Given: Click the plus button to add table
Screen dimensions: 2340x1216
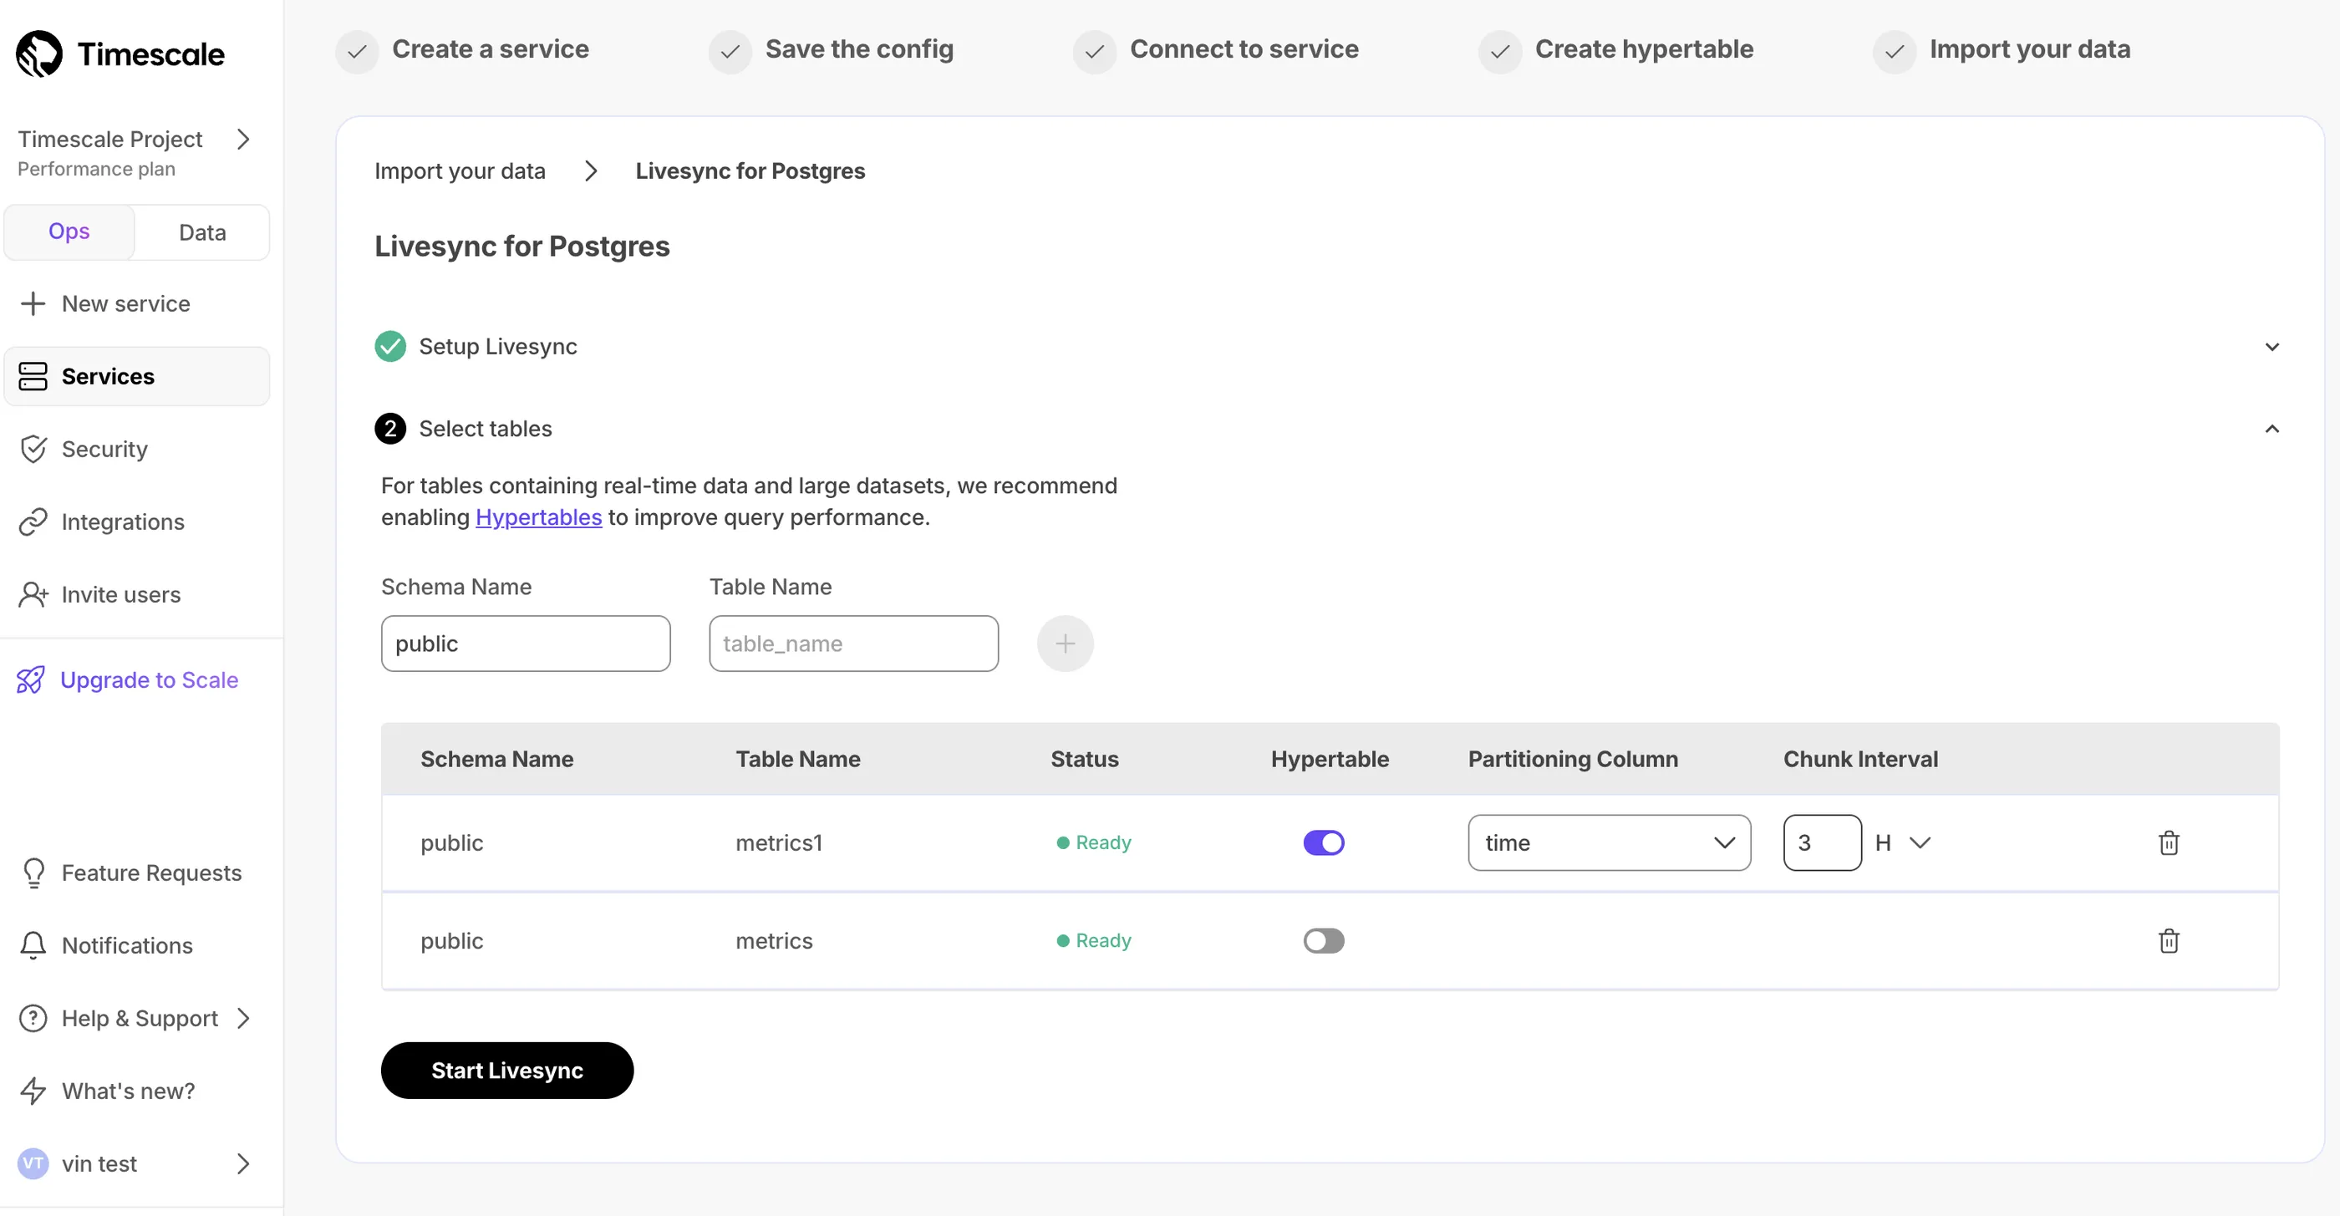Looking at the screenshot, I should (1065, 643).
